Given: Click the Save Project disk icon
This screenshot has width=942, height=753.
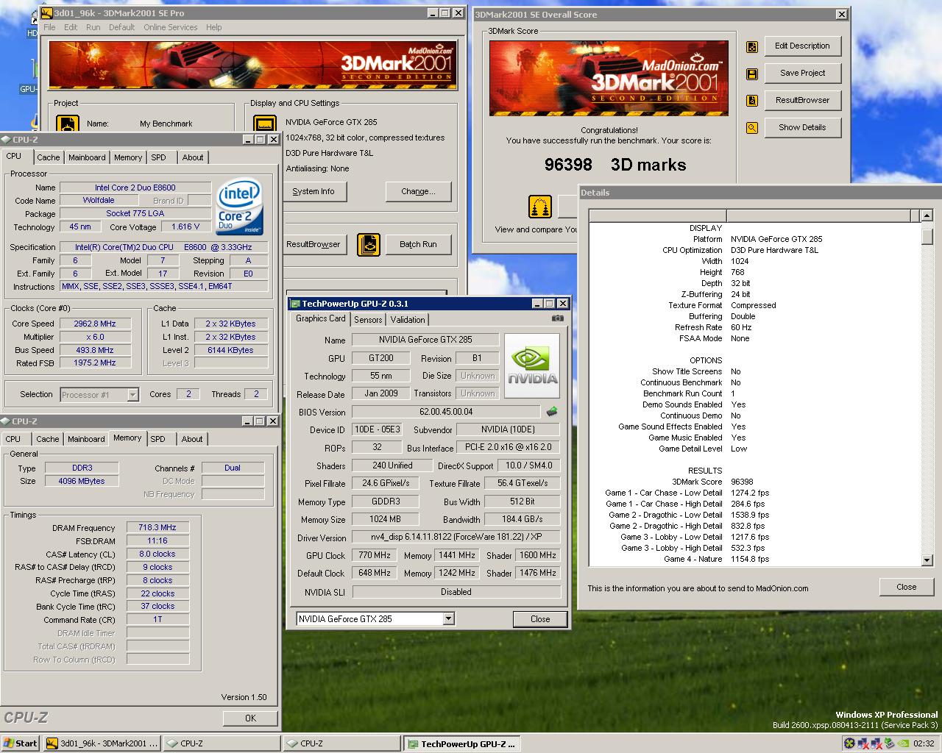Looking at the screenshot, I should point(752,74).
